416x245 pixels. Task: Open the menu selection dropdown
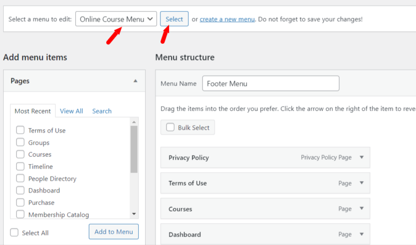[x=116, y=19]
